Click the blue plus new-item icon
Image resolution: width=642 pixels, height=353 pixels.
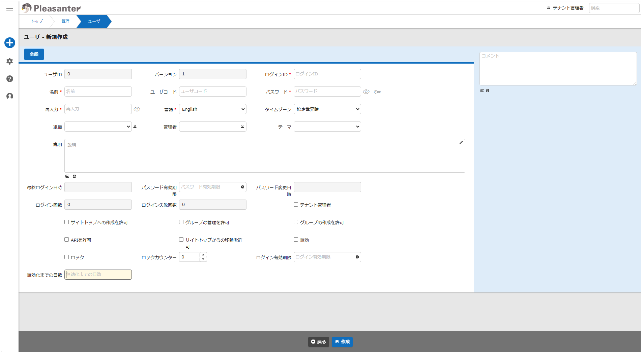tap(10, 43)
